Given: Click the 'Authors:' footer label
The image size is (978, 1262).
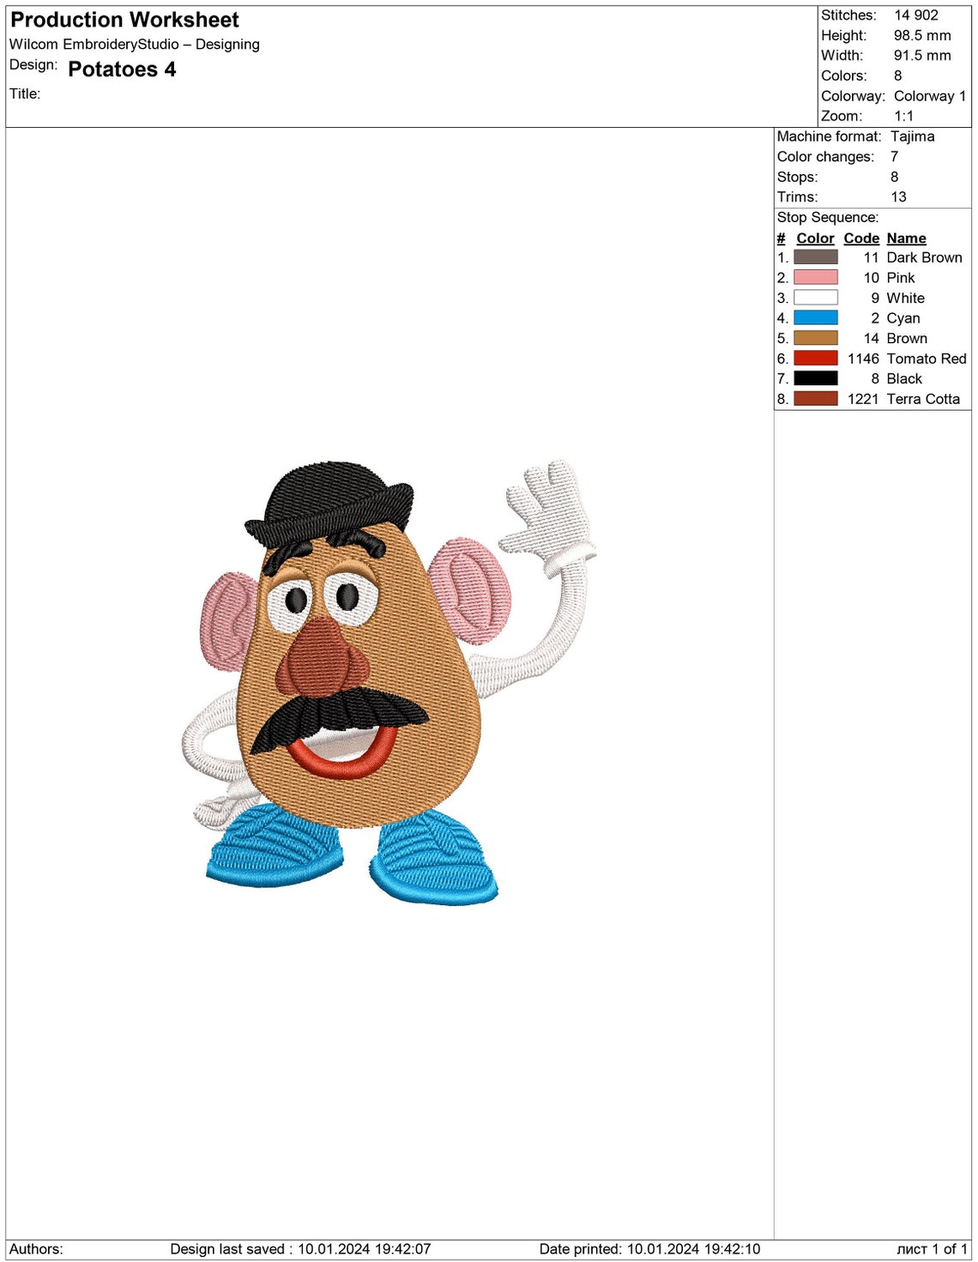Looking at the screenshot, I should (x=36, y=1249).
